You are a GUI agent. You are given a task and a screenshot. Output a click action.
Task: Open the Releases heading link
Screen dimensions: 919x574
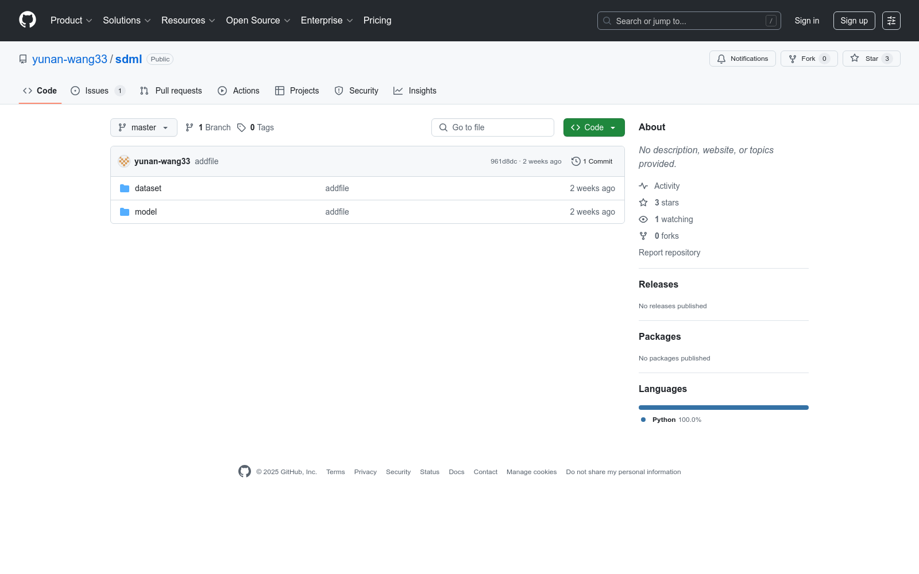(x=658, y=284)
